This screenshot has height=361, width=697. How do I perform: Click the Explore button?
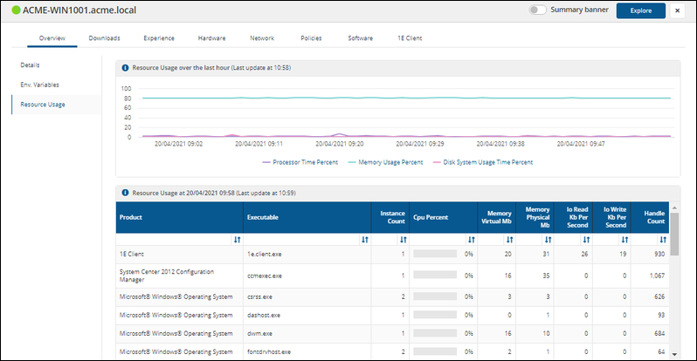[640, 10]
